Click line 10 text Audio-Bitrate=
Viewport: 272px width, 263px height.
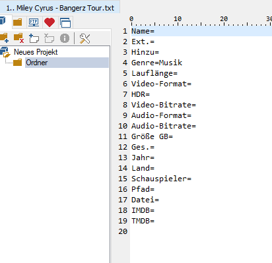164,126
